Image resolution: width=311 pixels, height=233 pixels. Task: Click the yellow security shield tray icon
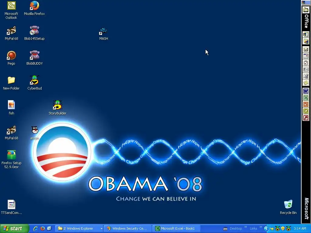283,228
